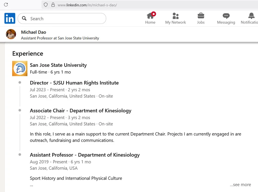Reload the page with the browser refresh icon
The width and height of the screenshot is (258, 192).
point(6,5)
